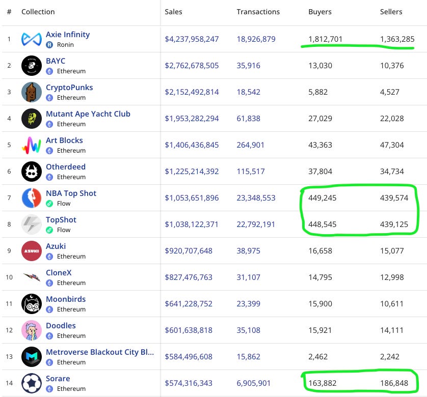The image size is (427, 397).
Task: Select Metroverse sellers value 2,242
Action: (x=390, y=356)
